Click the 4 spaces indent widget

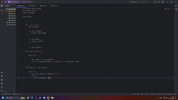152,94
